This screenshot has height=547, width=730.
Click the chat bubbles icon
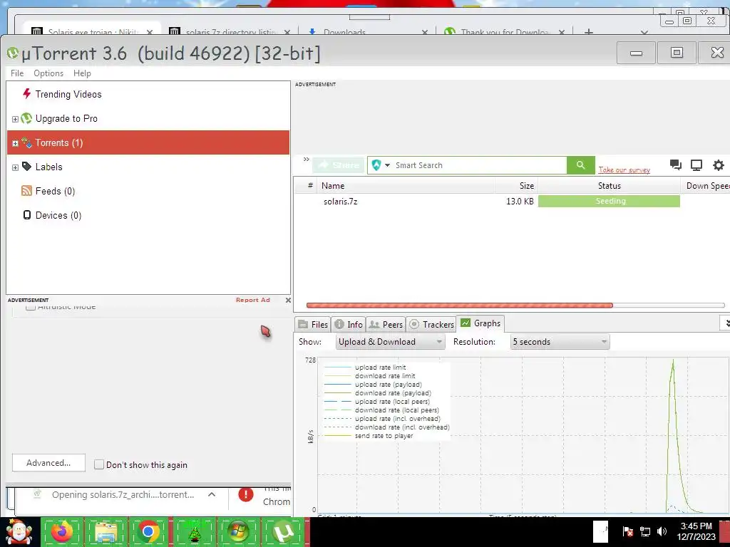click(x=676, y=165)
